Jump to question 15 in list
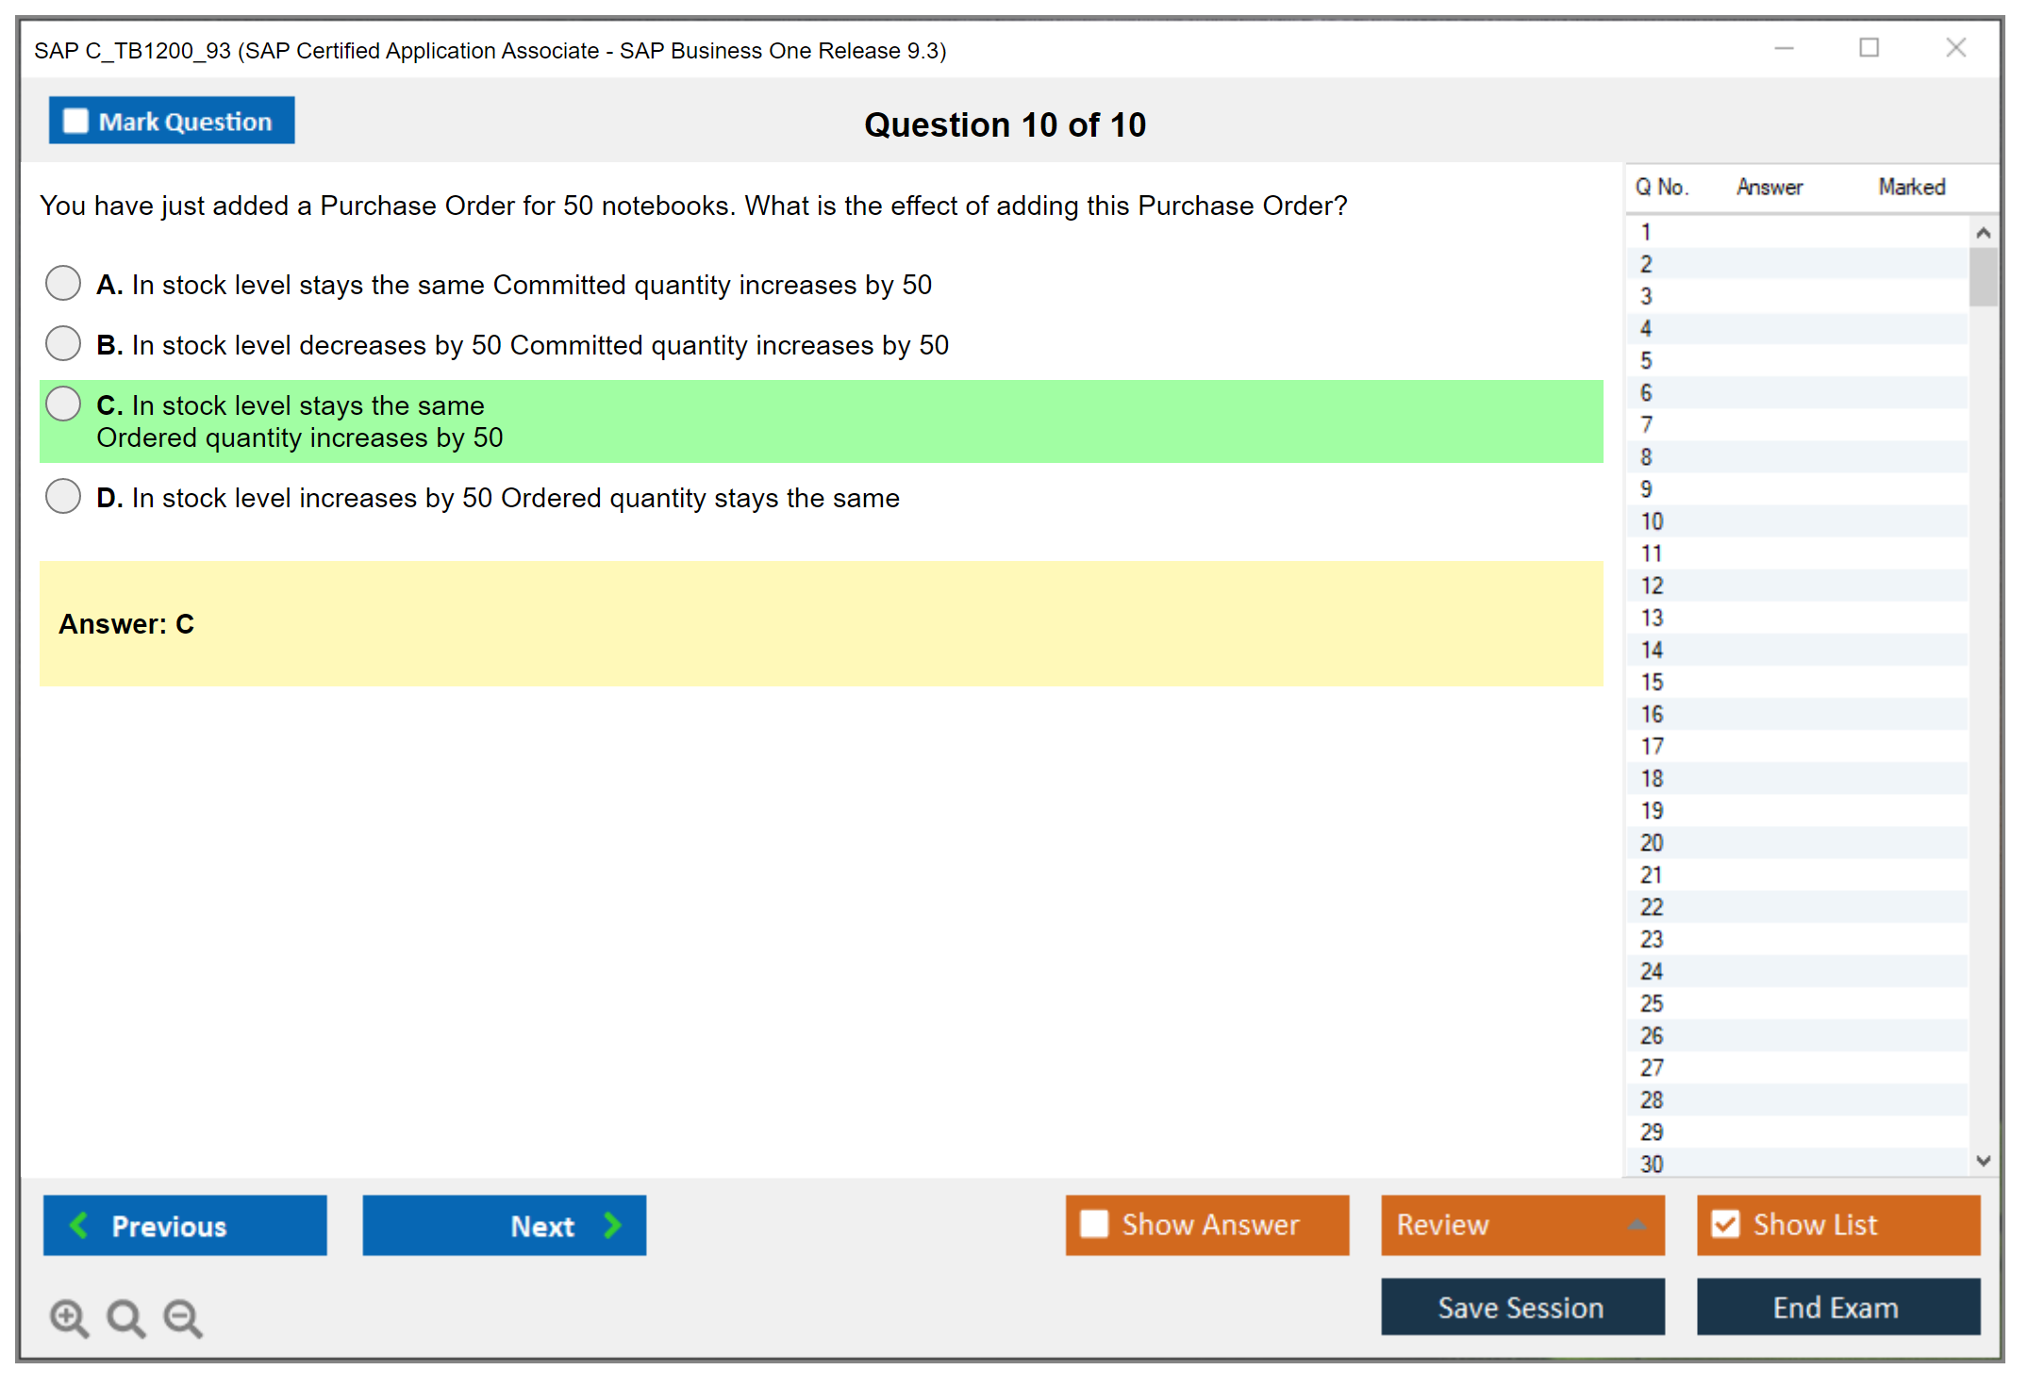The image size is (2028, 1386). tap(1652, 682)
